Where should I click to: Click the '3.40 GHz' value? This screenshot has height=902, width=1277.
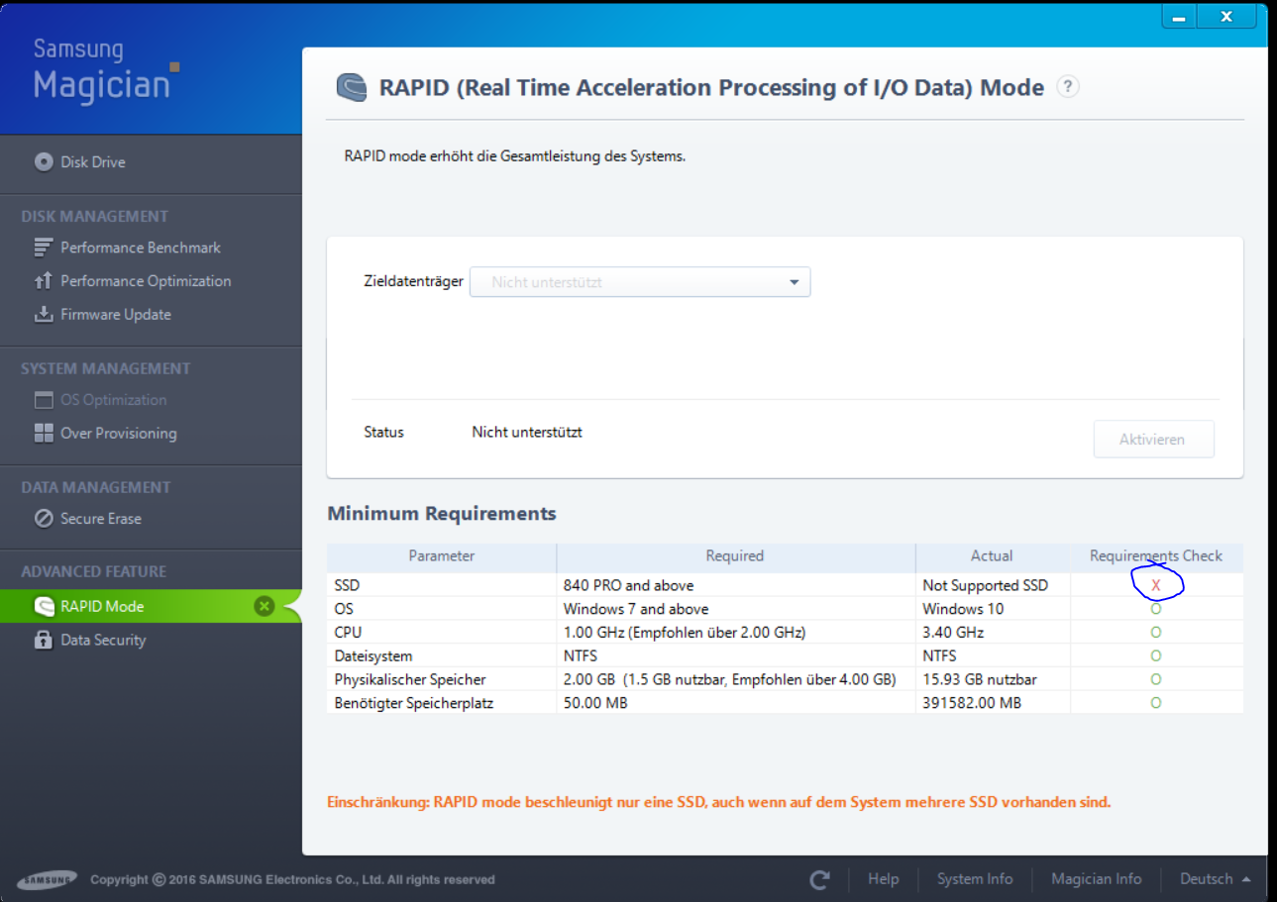tap(953, 633)
